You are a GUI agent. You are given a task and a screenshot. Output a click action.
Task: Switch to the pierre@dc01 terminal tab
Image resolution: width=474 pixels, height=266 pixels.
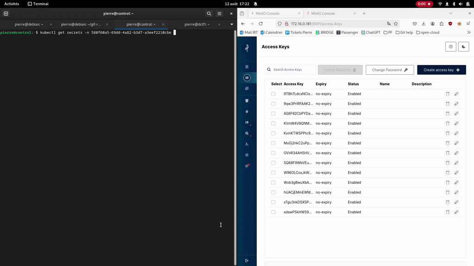pos(197,24)
